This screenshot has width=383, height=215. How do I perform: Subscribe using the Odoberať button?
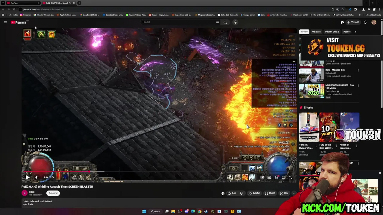click(x=53, y=193)
